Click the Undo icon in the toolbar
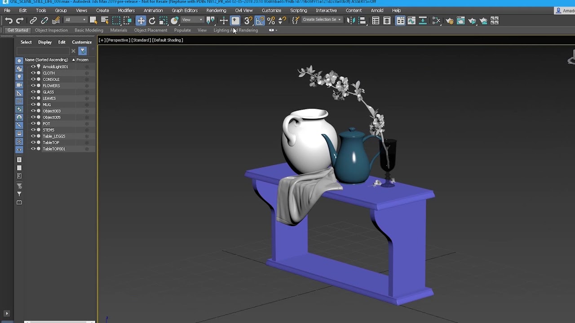 click(x=8, y=21)
